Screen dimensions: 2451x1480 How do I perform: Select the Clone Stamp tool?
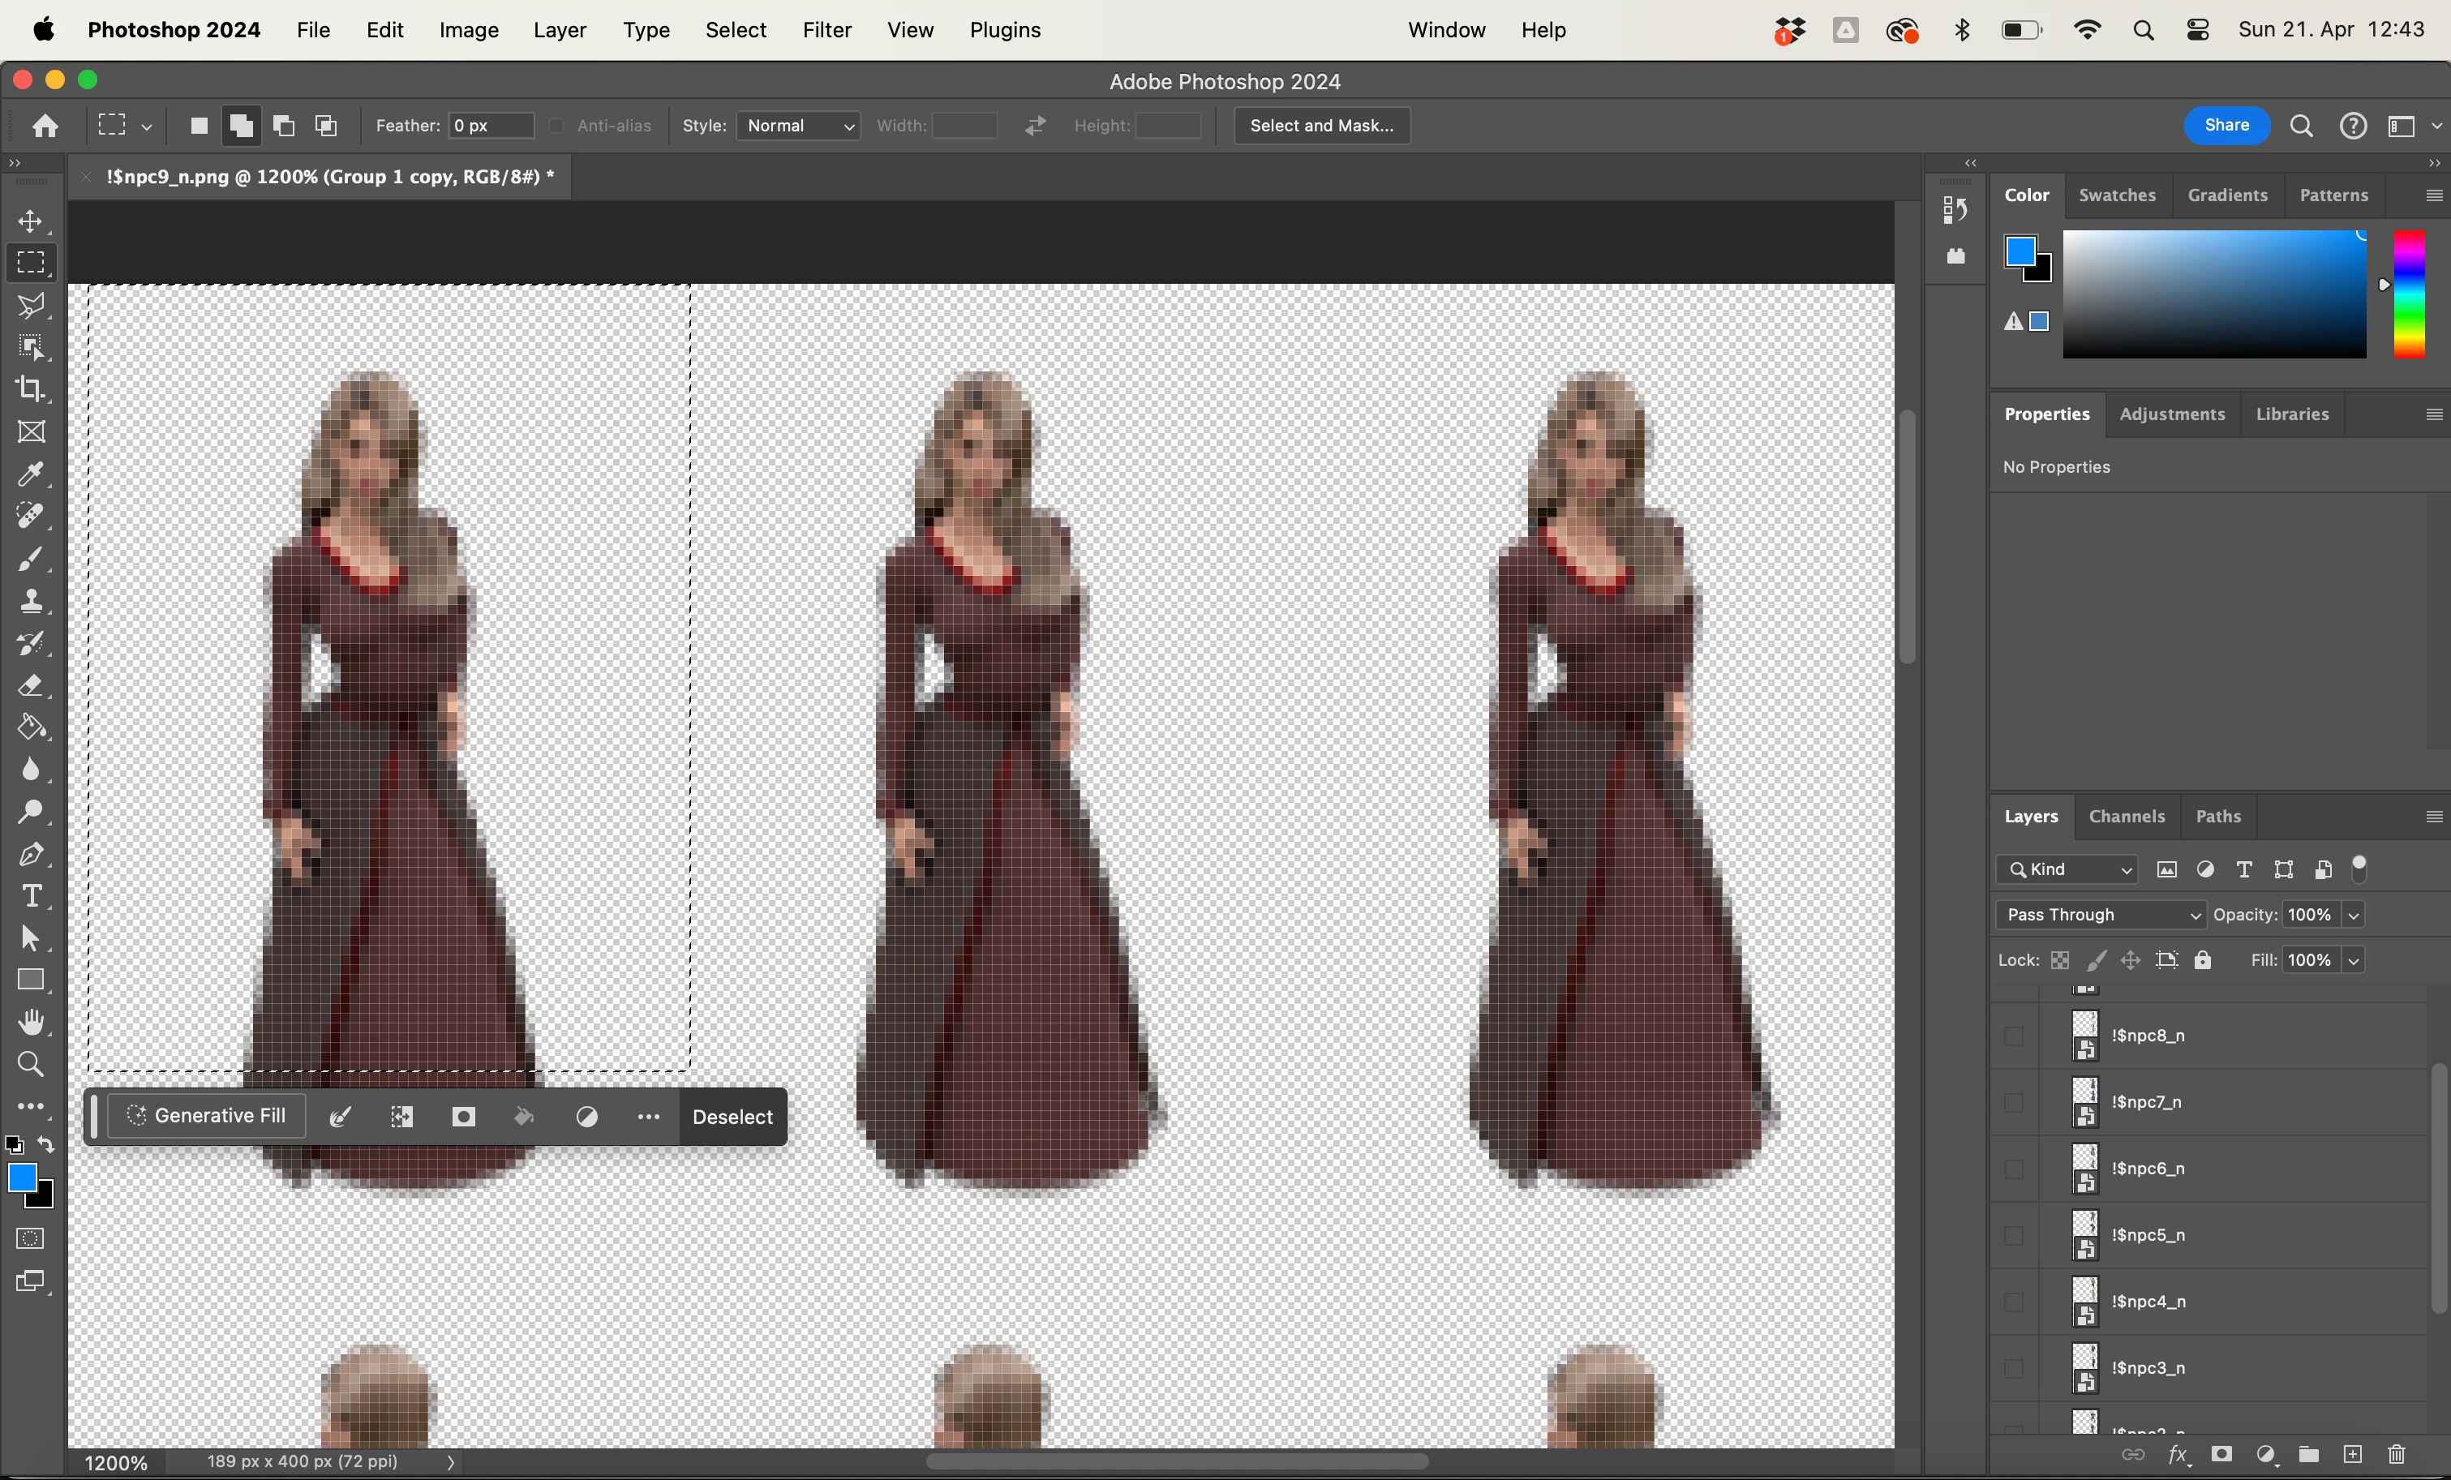click(31, 601)
